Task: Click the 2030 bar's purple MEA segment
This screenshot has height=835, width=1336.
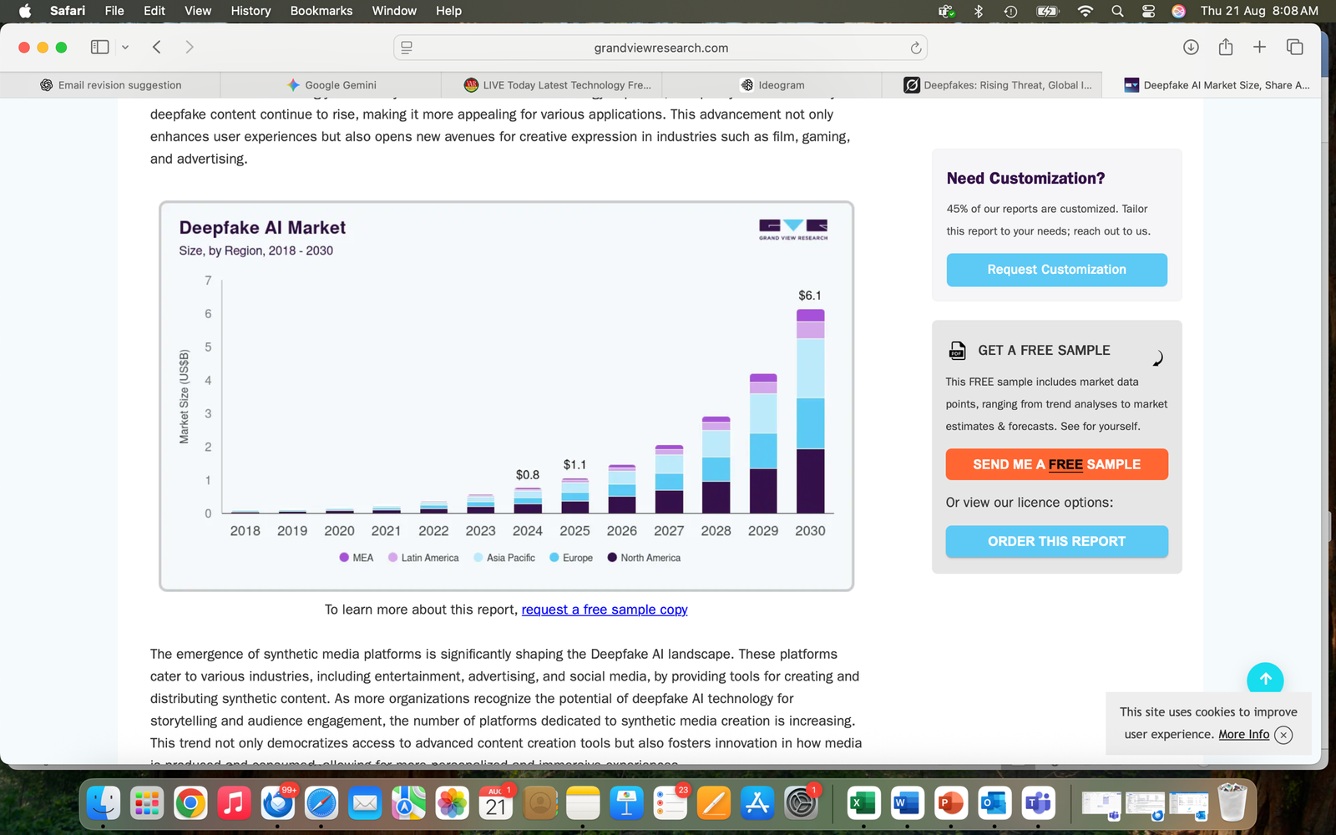Action: click(x=810, y=316)
